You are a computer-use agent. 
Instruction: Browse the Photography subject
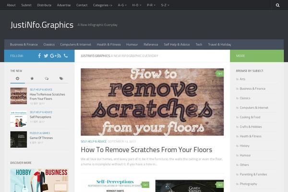pos(248,184)
